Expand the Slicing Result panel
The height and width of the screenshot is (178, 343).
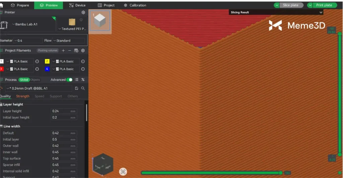[321, 12]
